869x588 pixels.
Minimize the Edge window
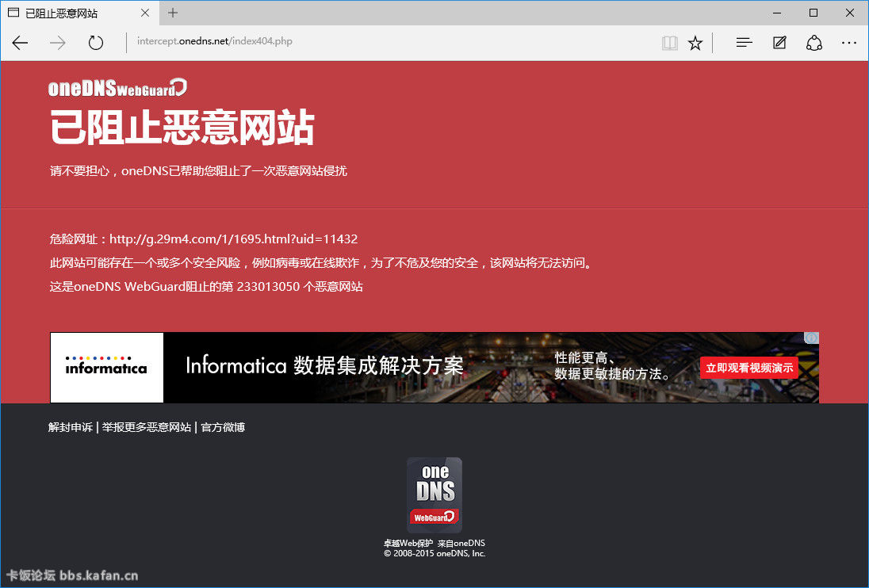(777, 13)
